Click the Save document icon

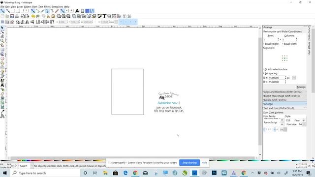(x=12, y=16)
